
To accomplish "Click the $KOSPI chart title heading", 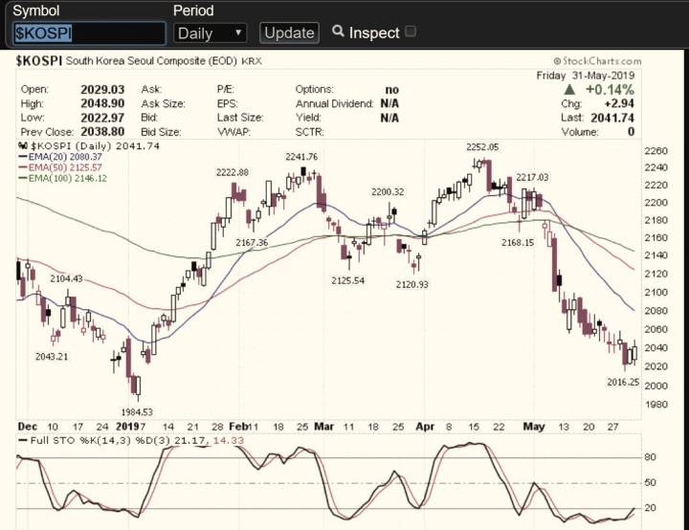I will (x=38, y=61).
